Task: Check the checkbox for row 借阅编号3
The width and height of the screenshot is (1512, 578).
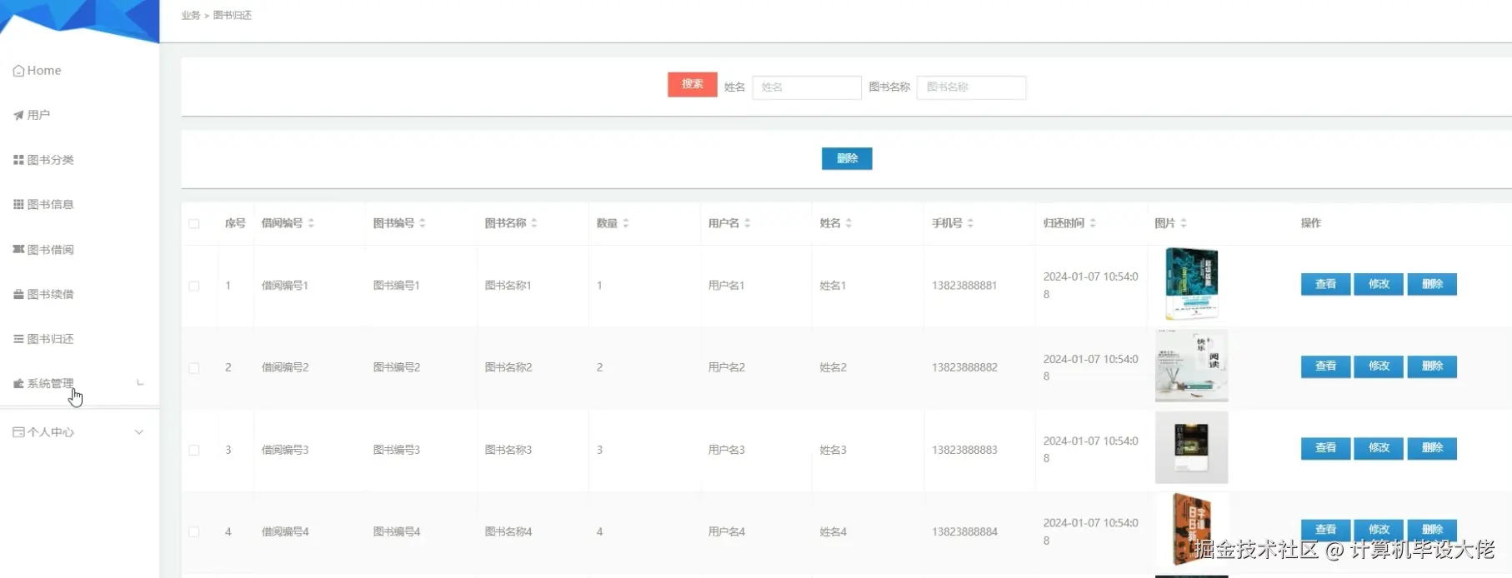Action: point(194,450)
